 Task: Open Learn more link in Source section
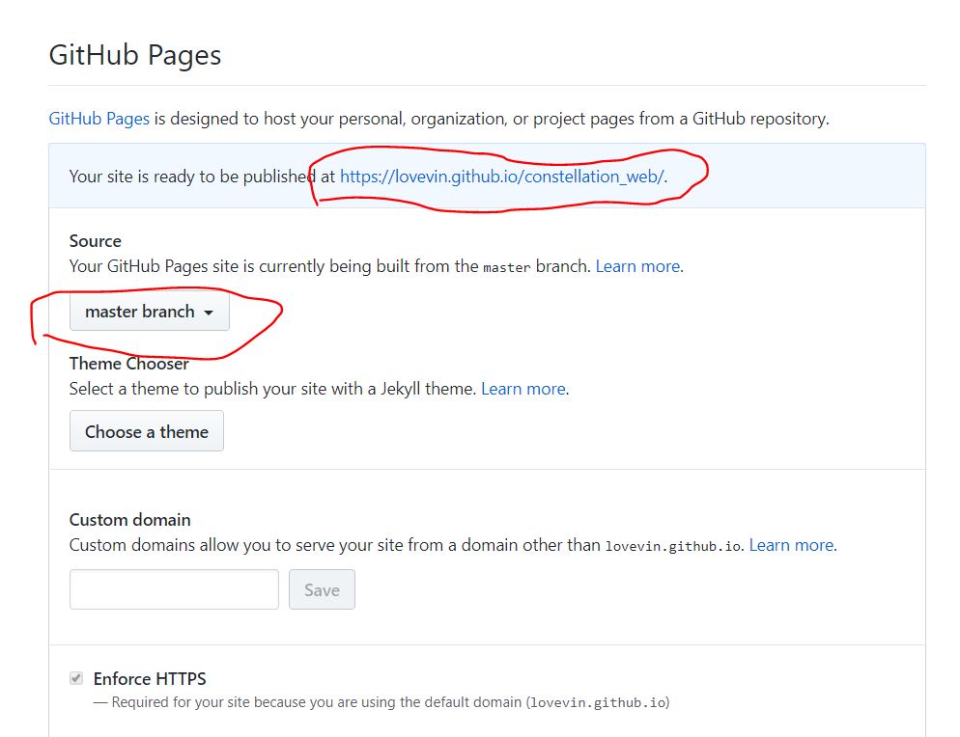coord(637,266)
